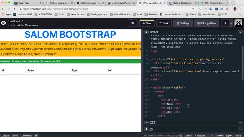244x137 pixels.
Task: Click the Export button
Action: pos(229,135)
